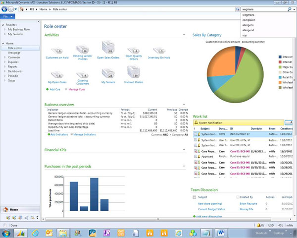Select 'sop' from search suggestions

click(245, 35)
